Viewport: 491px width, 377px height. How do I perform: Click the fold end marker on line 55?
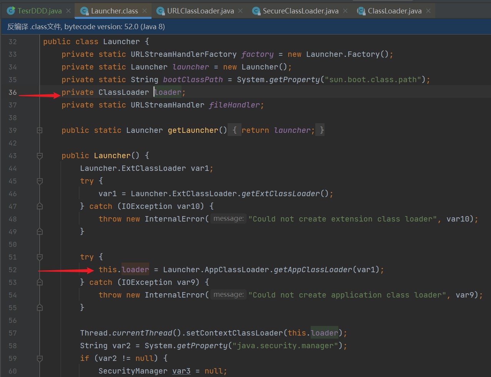40,308
